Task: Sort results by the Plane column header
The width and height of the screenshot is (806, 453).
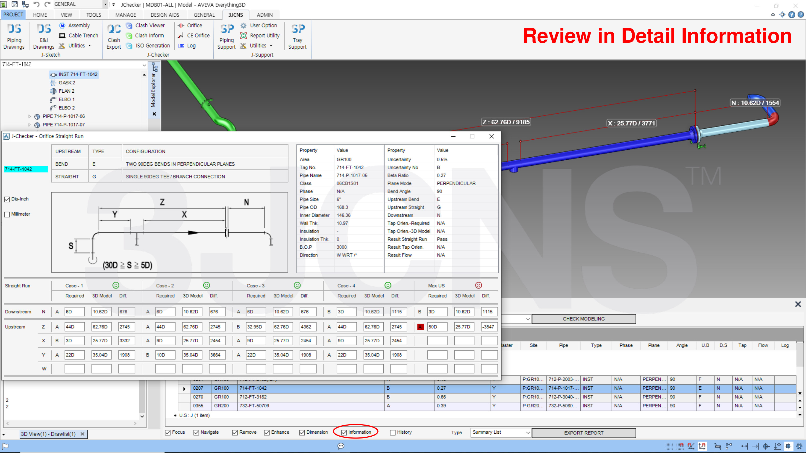Action: click(x=654, y=345)
